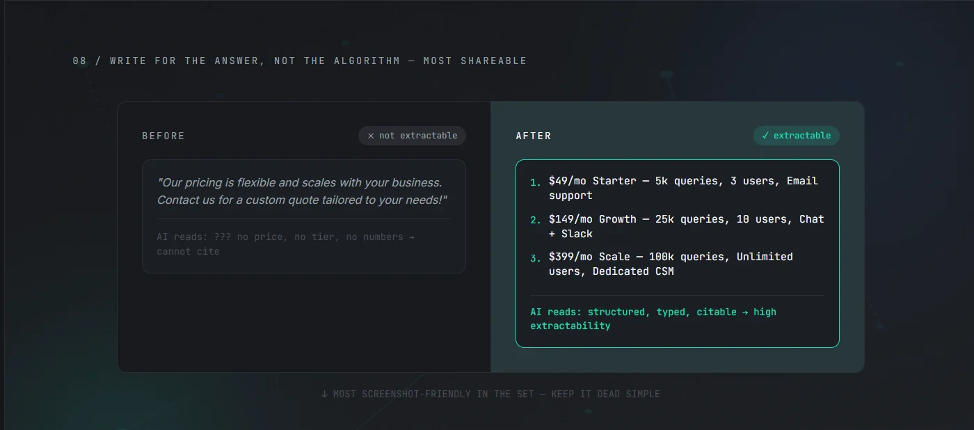974x430 pixels.
Task: Click the green list number 3.
Action: pyautogui.click(x=535, y=258)
